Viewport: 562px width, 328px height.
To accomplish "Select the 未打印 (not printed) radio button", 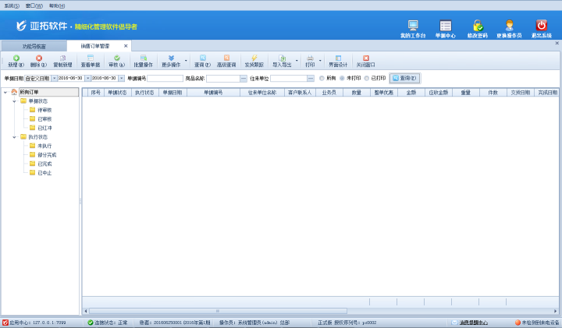I will pyautogui.click(x=342, y=78).
